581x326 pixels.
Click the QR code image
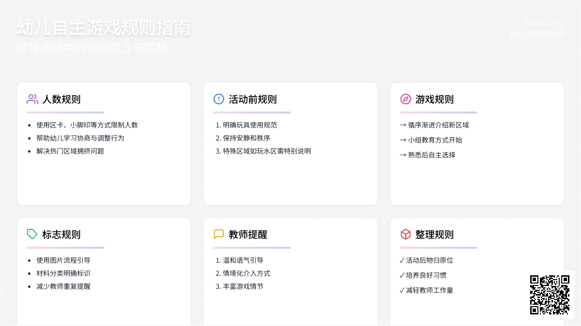[x=550, y=295]
